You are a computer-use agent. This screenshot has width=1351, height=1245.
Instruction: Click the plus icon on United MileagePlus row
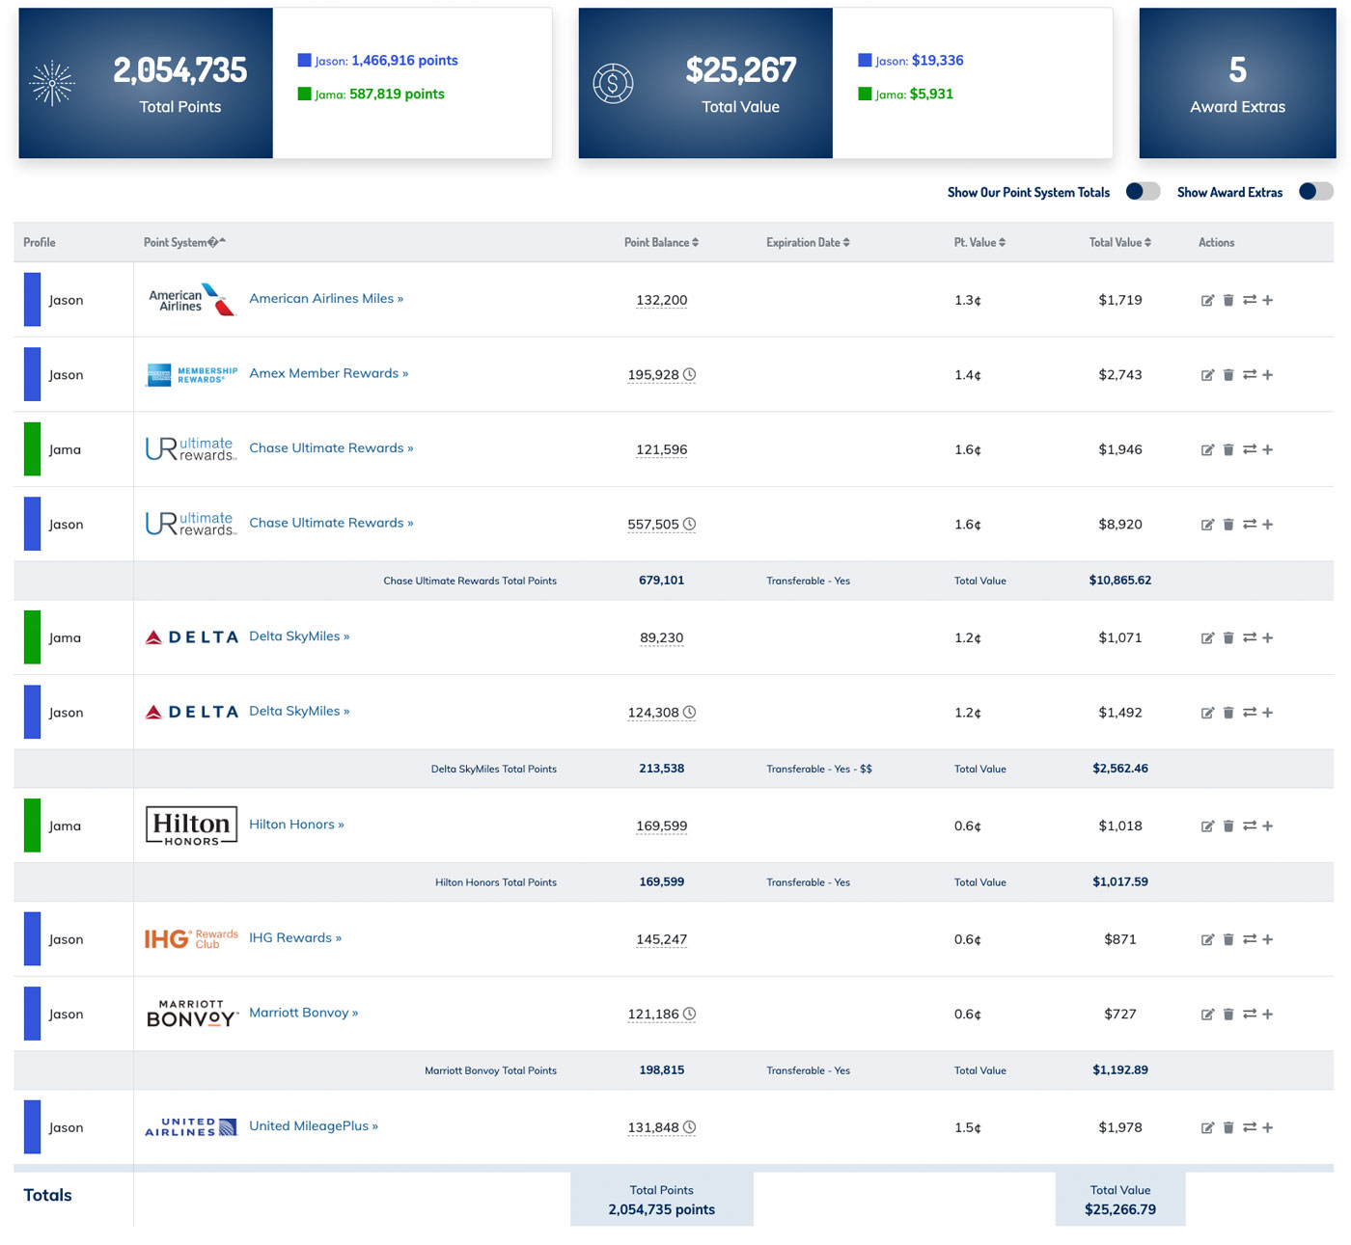[x=1269, y=1126]
